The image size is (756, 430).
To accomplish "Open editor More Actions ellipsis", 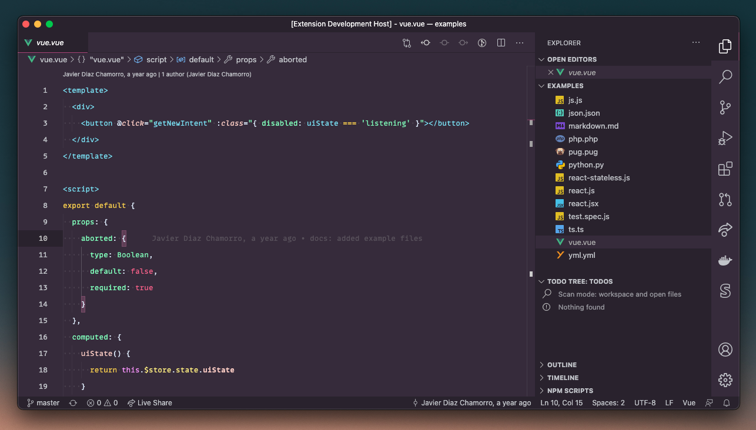I will (520, 43).
